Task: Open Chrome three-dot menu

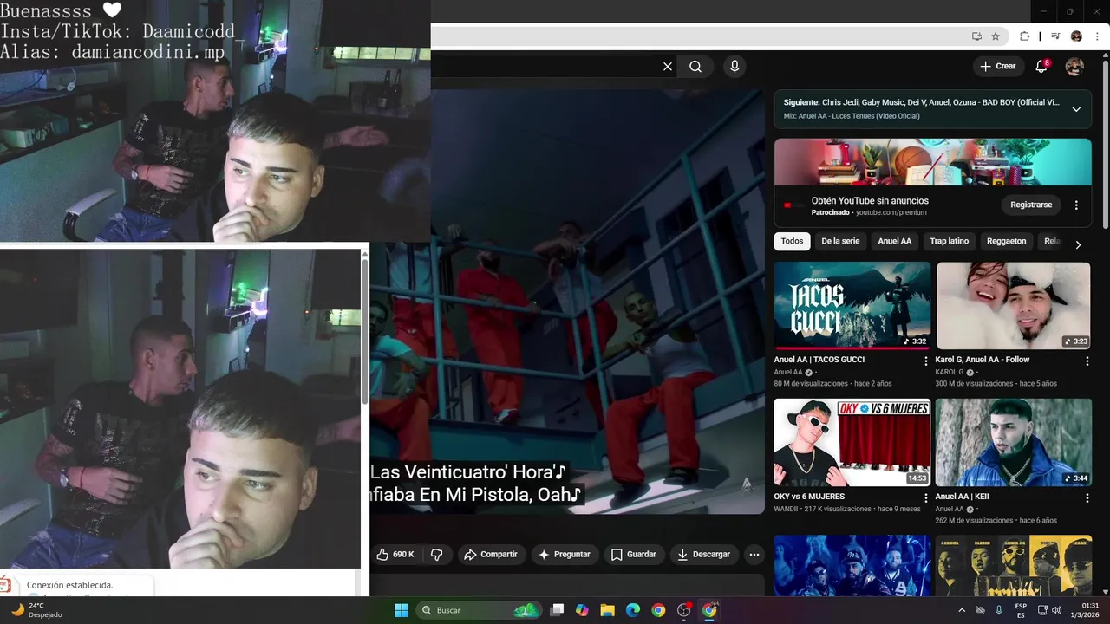Action: coord(1098,36)
